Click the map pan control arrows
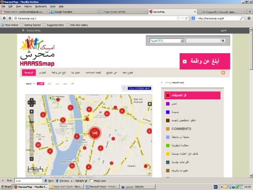 (31, 102)
